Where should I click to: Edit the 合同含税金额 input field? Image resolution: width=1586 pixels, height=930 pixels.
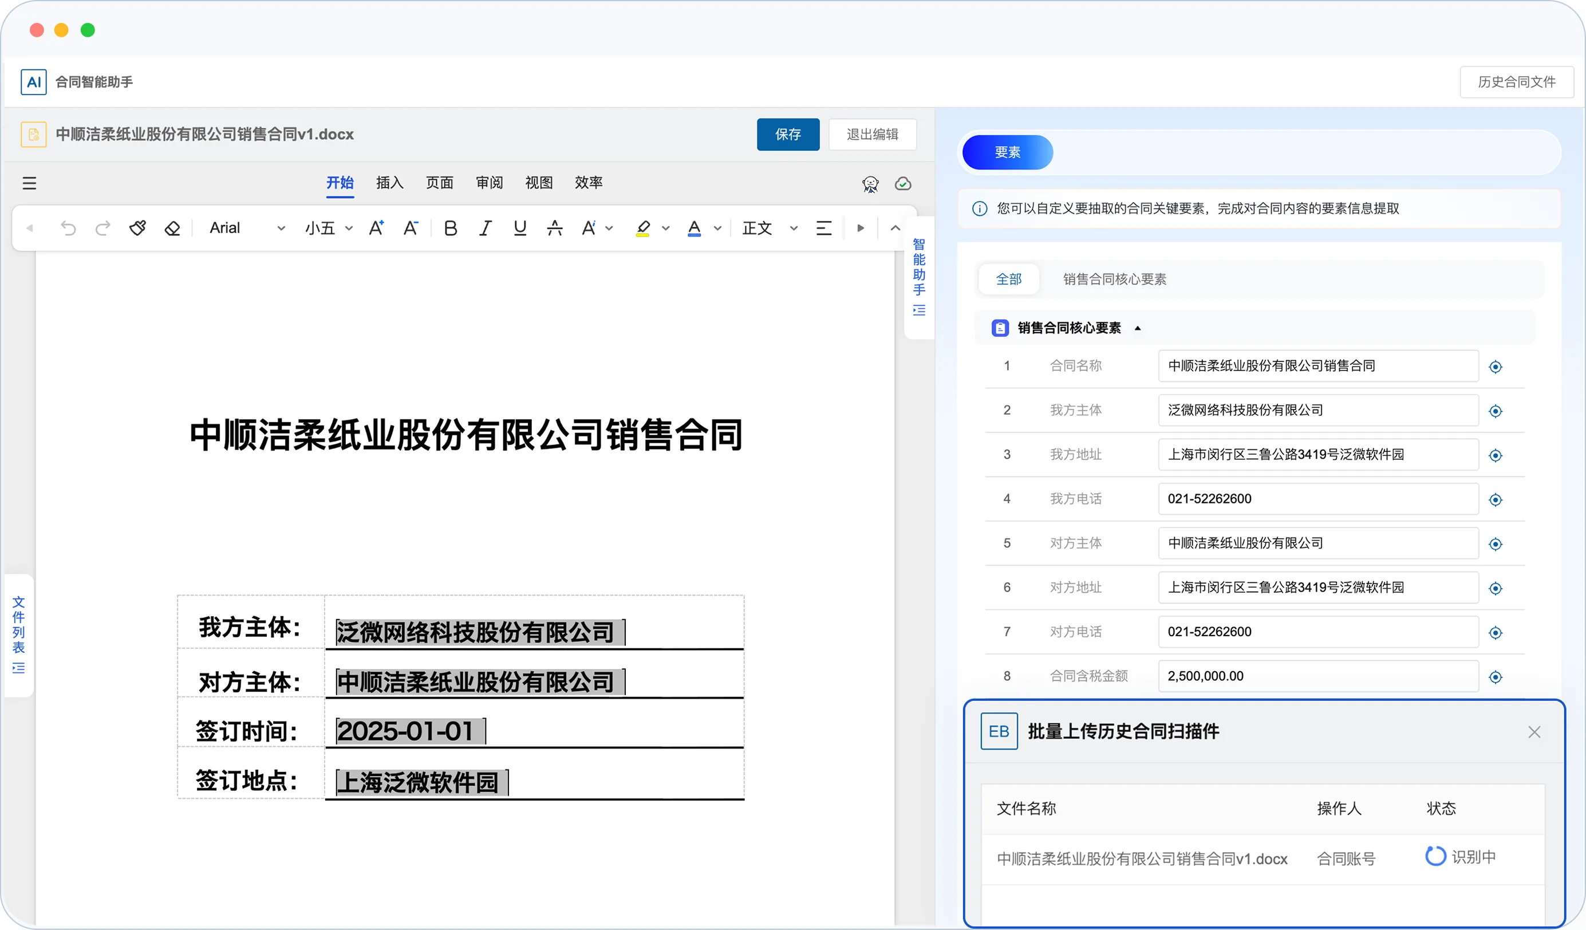(x=1318, y=676)
